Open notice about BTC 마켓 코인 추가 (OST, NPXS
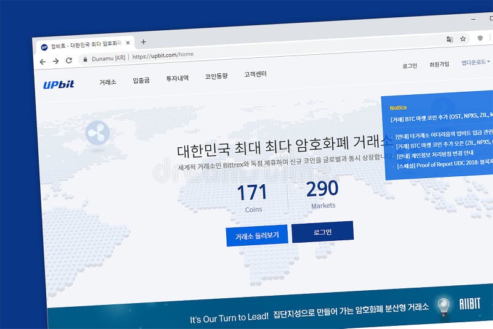This screenshot has width=493, height=329. tap(441, 117)
